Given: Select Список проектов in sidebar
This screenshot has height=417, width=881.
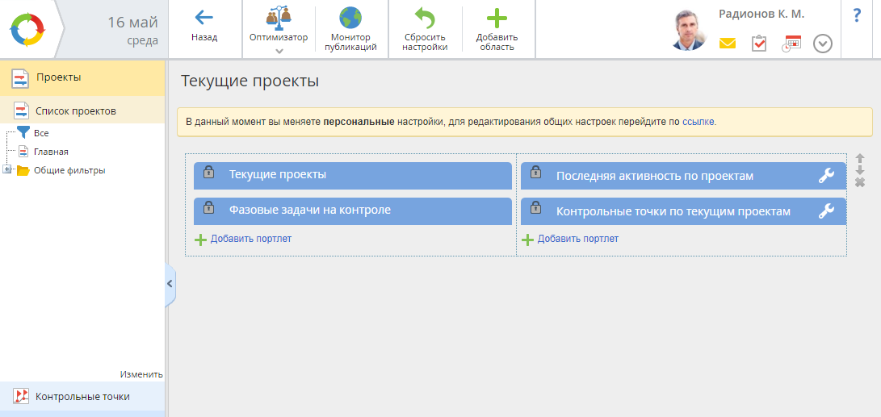Looking at the screenshot, I should pos(75,111).
